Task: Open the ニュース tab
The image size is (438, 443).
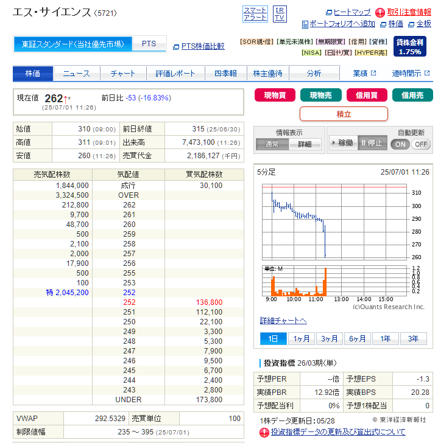Action: coord(77,74)
